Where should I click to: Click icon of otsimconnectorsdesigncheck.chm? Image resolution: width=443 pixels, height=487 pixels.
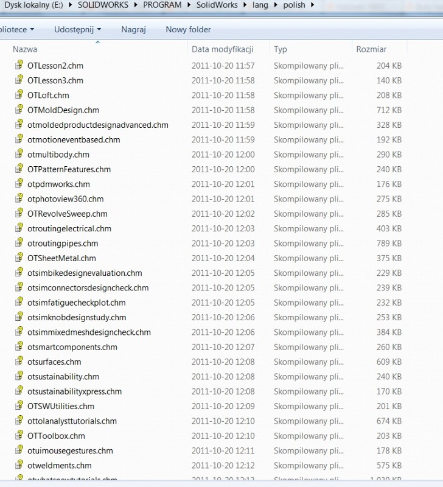(19, 287)
